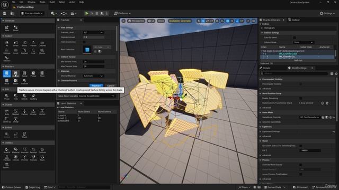Open the Build menu

pos(52,2)
